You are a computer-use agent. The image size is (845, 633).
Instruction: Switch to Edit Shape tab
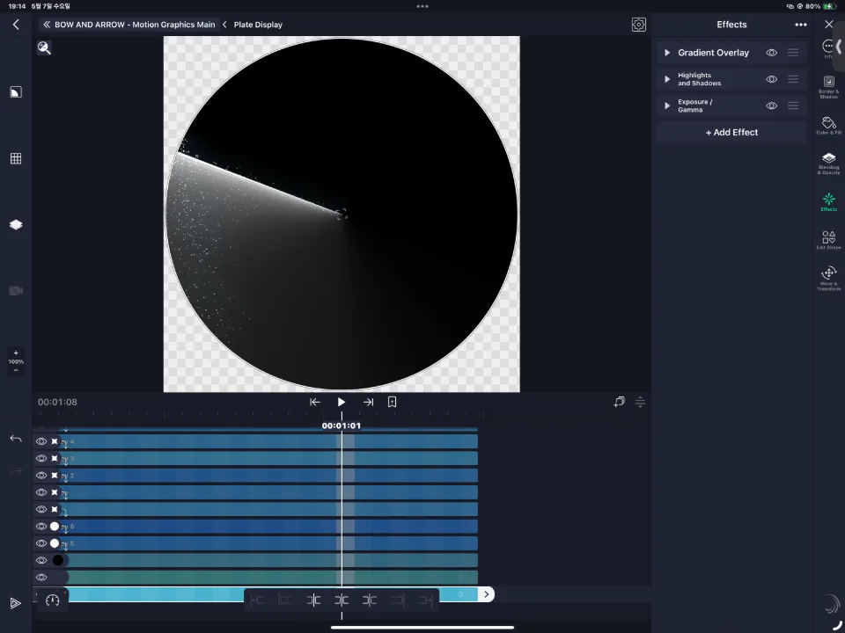point(829,240)
